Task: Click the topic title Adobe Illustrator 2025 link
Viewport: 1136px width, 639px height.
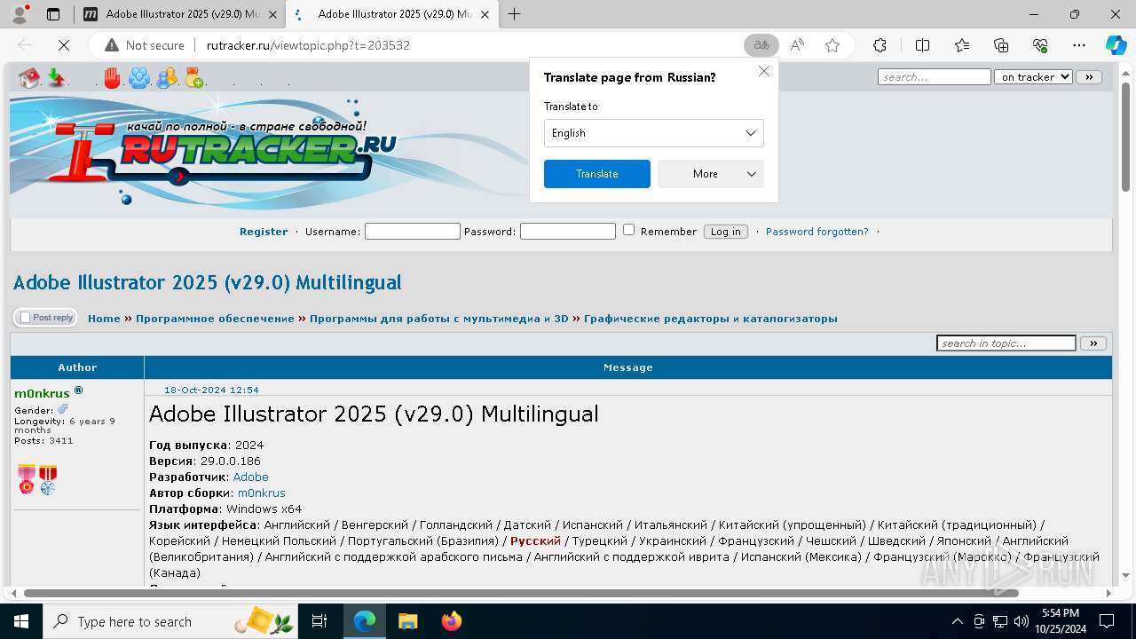Action: 207,282
